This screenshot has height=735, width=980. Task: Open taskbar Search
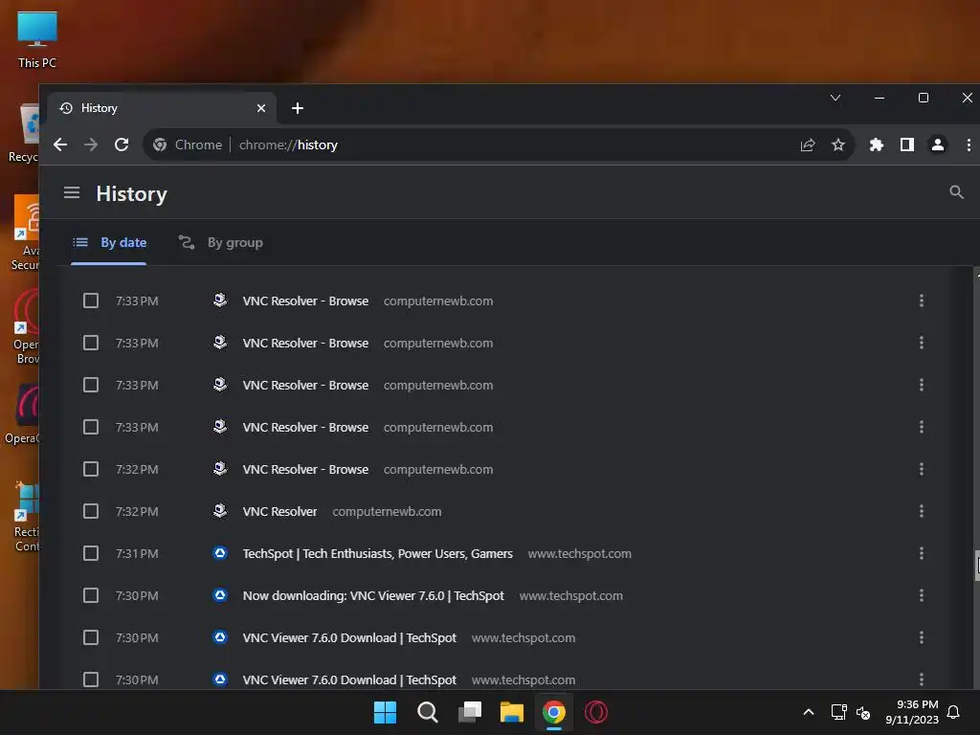(x=428, y=712)
